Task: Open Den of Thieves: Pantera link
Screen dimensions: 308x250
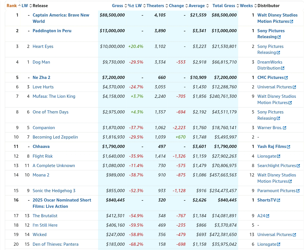Action: click(56, 244)
